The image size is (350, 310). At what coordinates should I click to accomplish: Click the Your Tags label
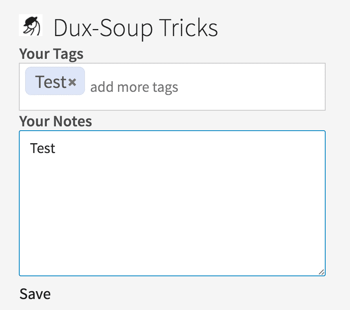point(51,54)
